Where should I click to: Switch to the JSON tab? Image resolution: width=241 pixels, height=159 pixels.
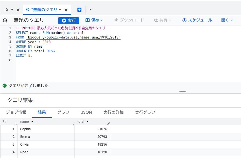[x=86, y=112]
